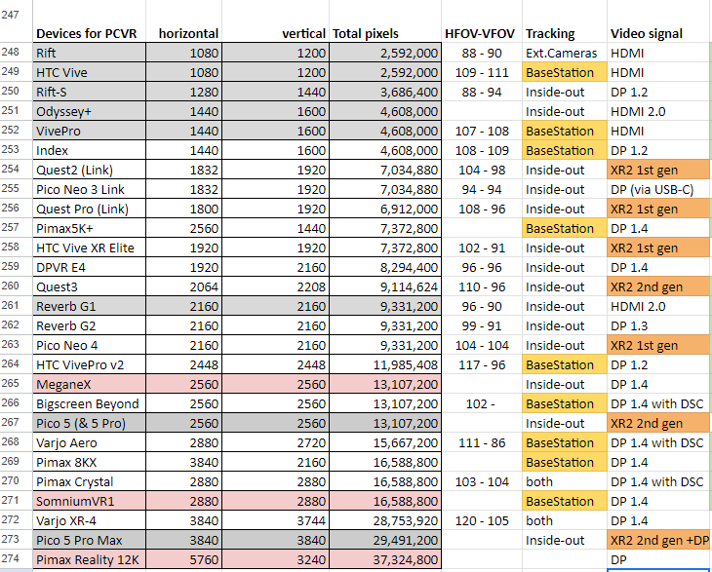This screenshot has width=712, height=572.
Task: Click HTC VivePro v2 '117 - 96' cell
Action: coord(482,364)
